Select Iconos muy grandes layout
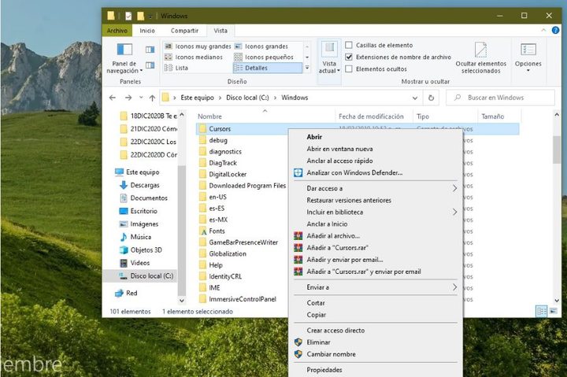The width and height of the screenshot is (567, 377). coord(198,46)
